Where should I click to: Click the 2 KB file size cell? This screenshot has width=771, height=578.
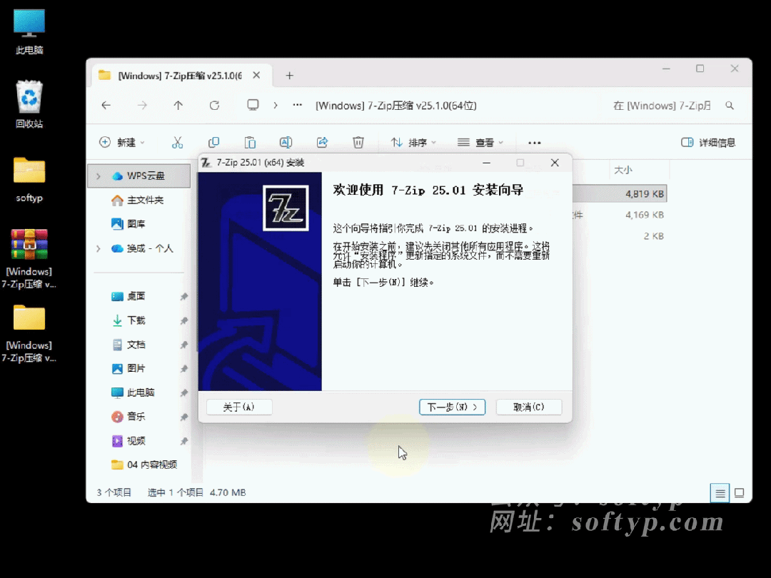coord(653,236)
